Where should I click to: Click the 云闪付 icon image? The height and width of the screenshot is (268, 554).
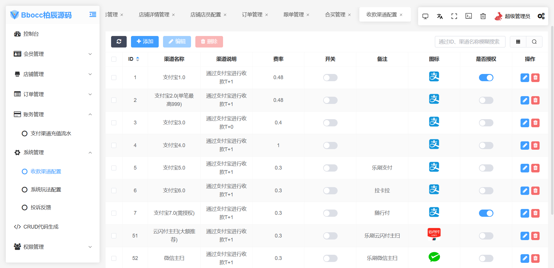click(434, 234)
